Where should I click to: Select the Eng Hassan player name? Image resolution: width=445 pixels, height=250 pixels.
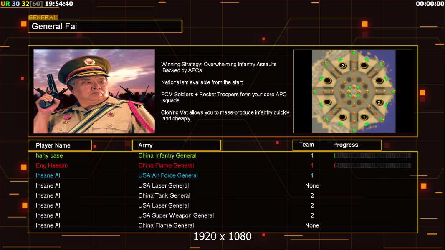pyautogui.click(x=52, y=165)
